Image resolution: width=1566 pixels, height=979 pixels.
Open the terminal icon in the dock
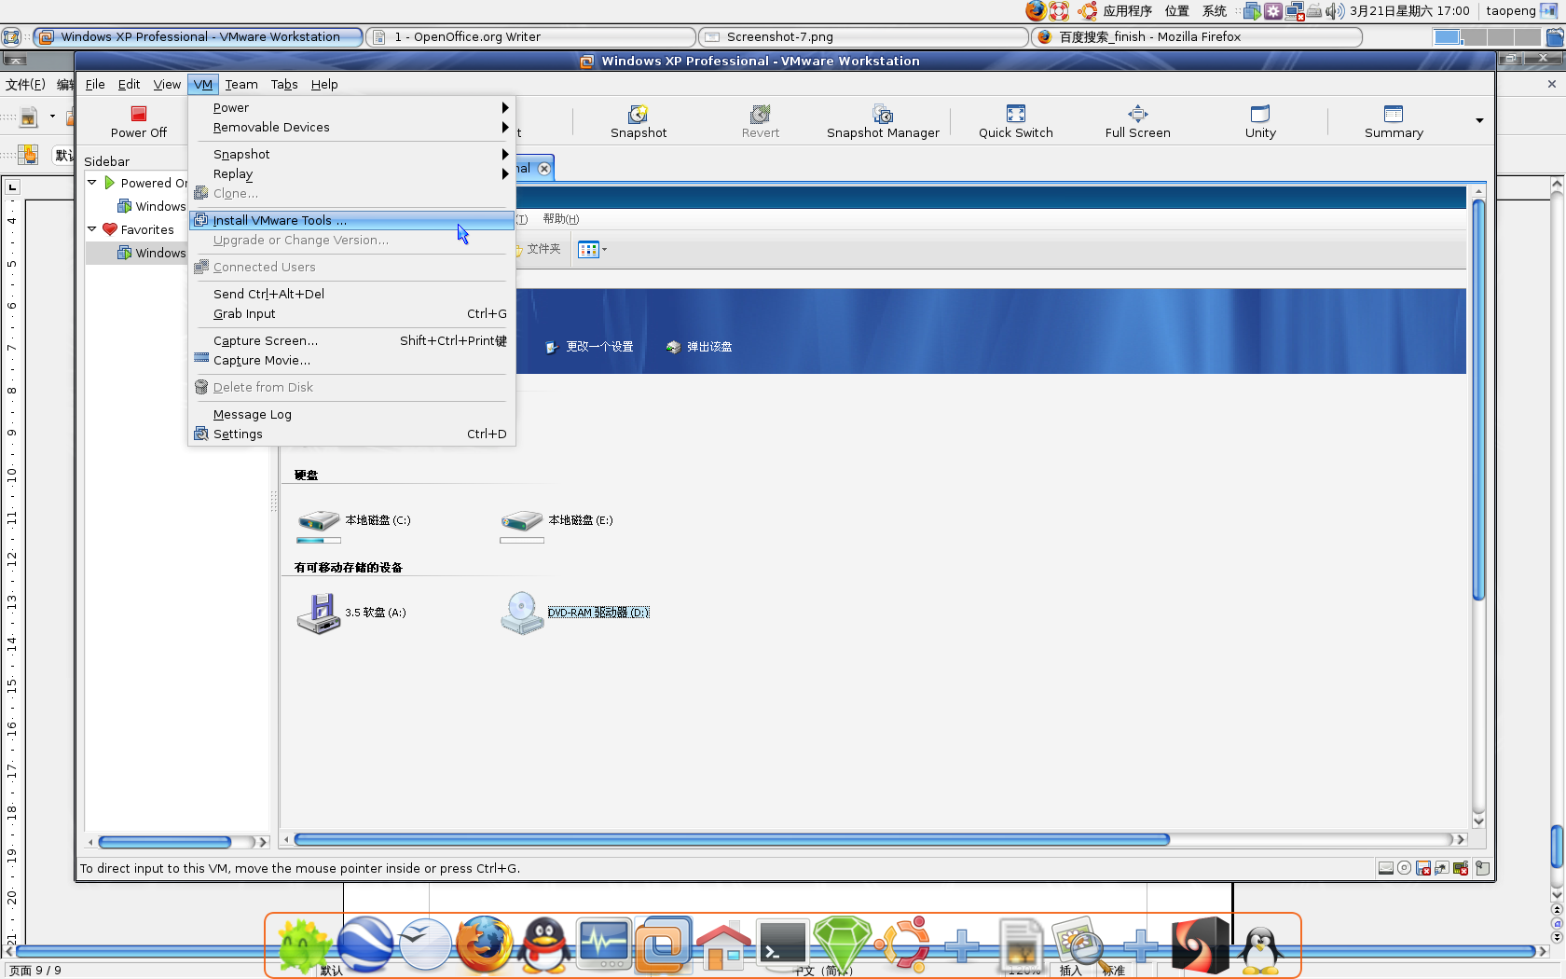(782, 945)
